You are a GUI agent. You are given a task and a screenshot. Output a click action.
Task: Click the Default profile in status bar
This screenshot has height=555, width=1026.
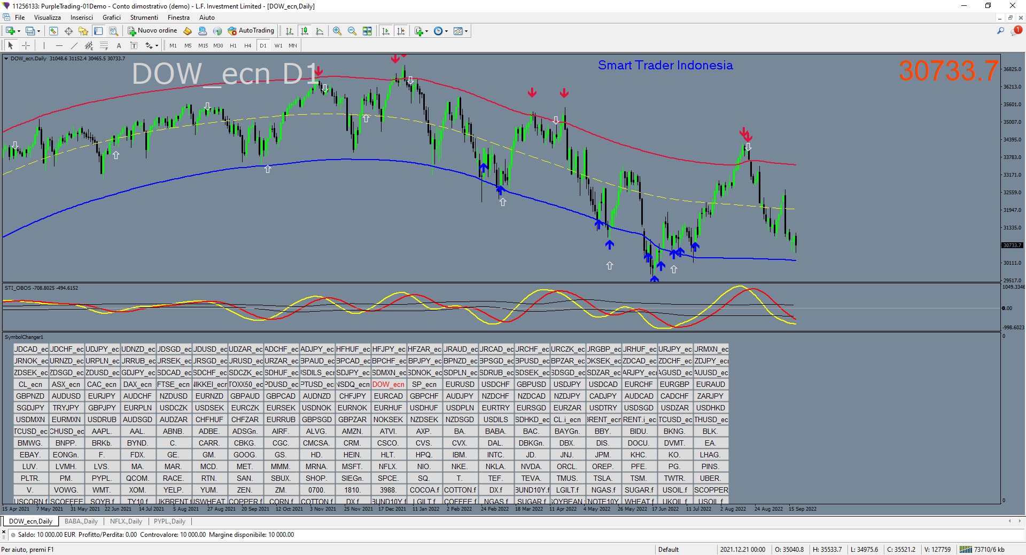pos(669,550)
